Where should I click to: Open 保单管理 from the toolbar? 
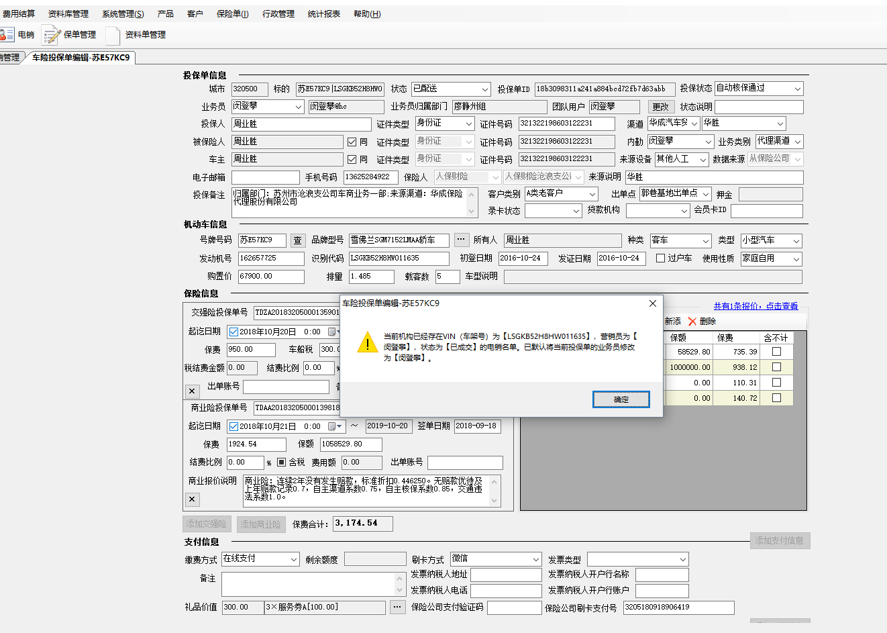coord(69,35)
